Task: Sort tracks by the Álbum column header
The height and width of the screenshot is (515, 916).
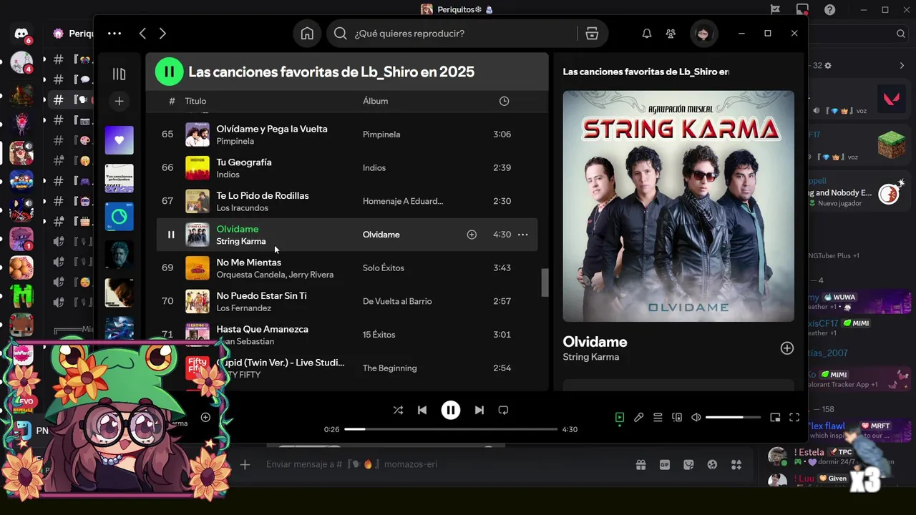Action: tap(375, 101)
